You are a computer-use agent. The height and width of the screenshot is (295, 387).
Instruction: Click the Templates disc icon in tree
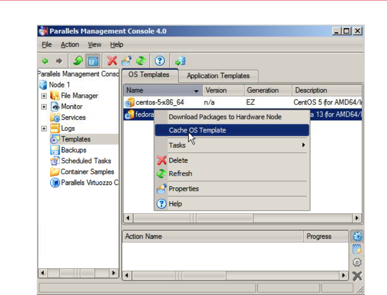coord(55,139)
